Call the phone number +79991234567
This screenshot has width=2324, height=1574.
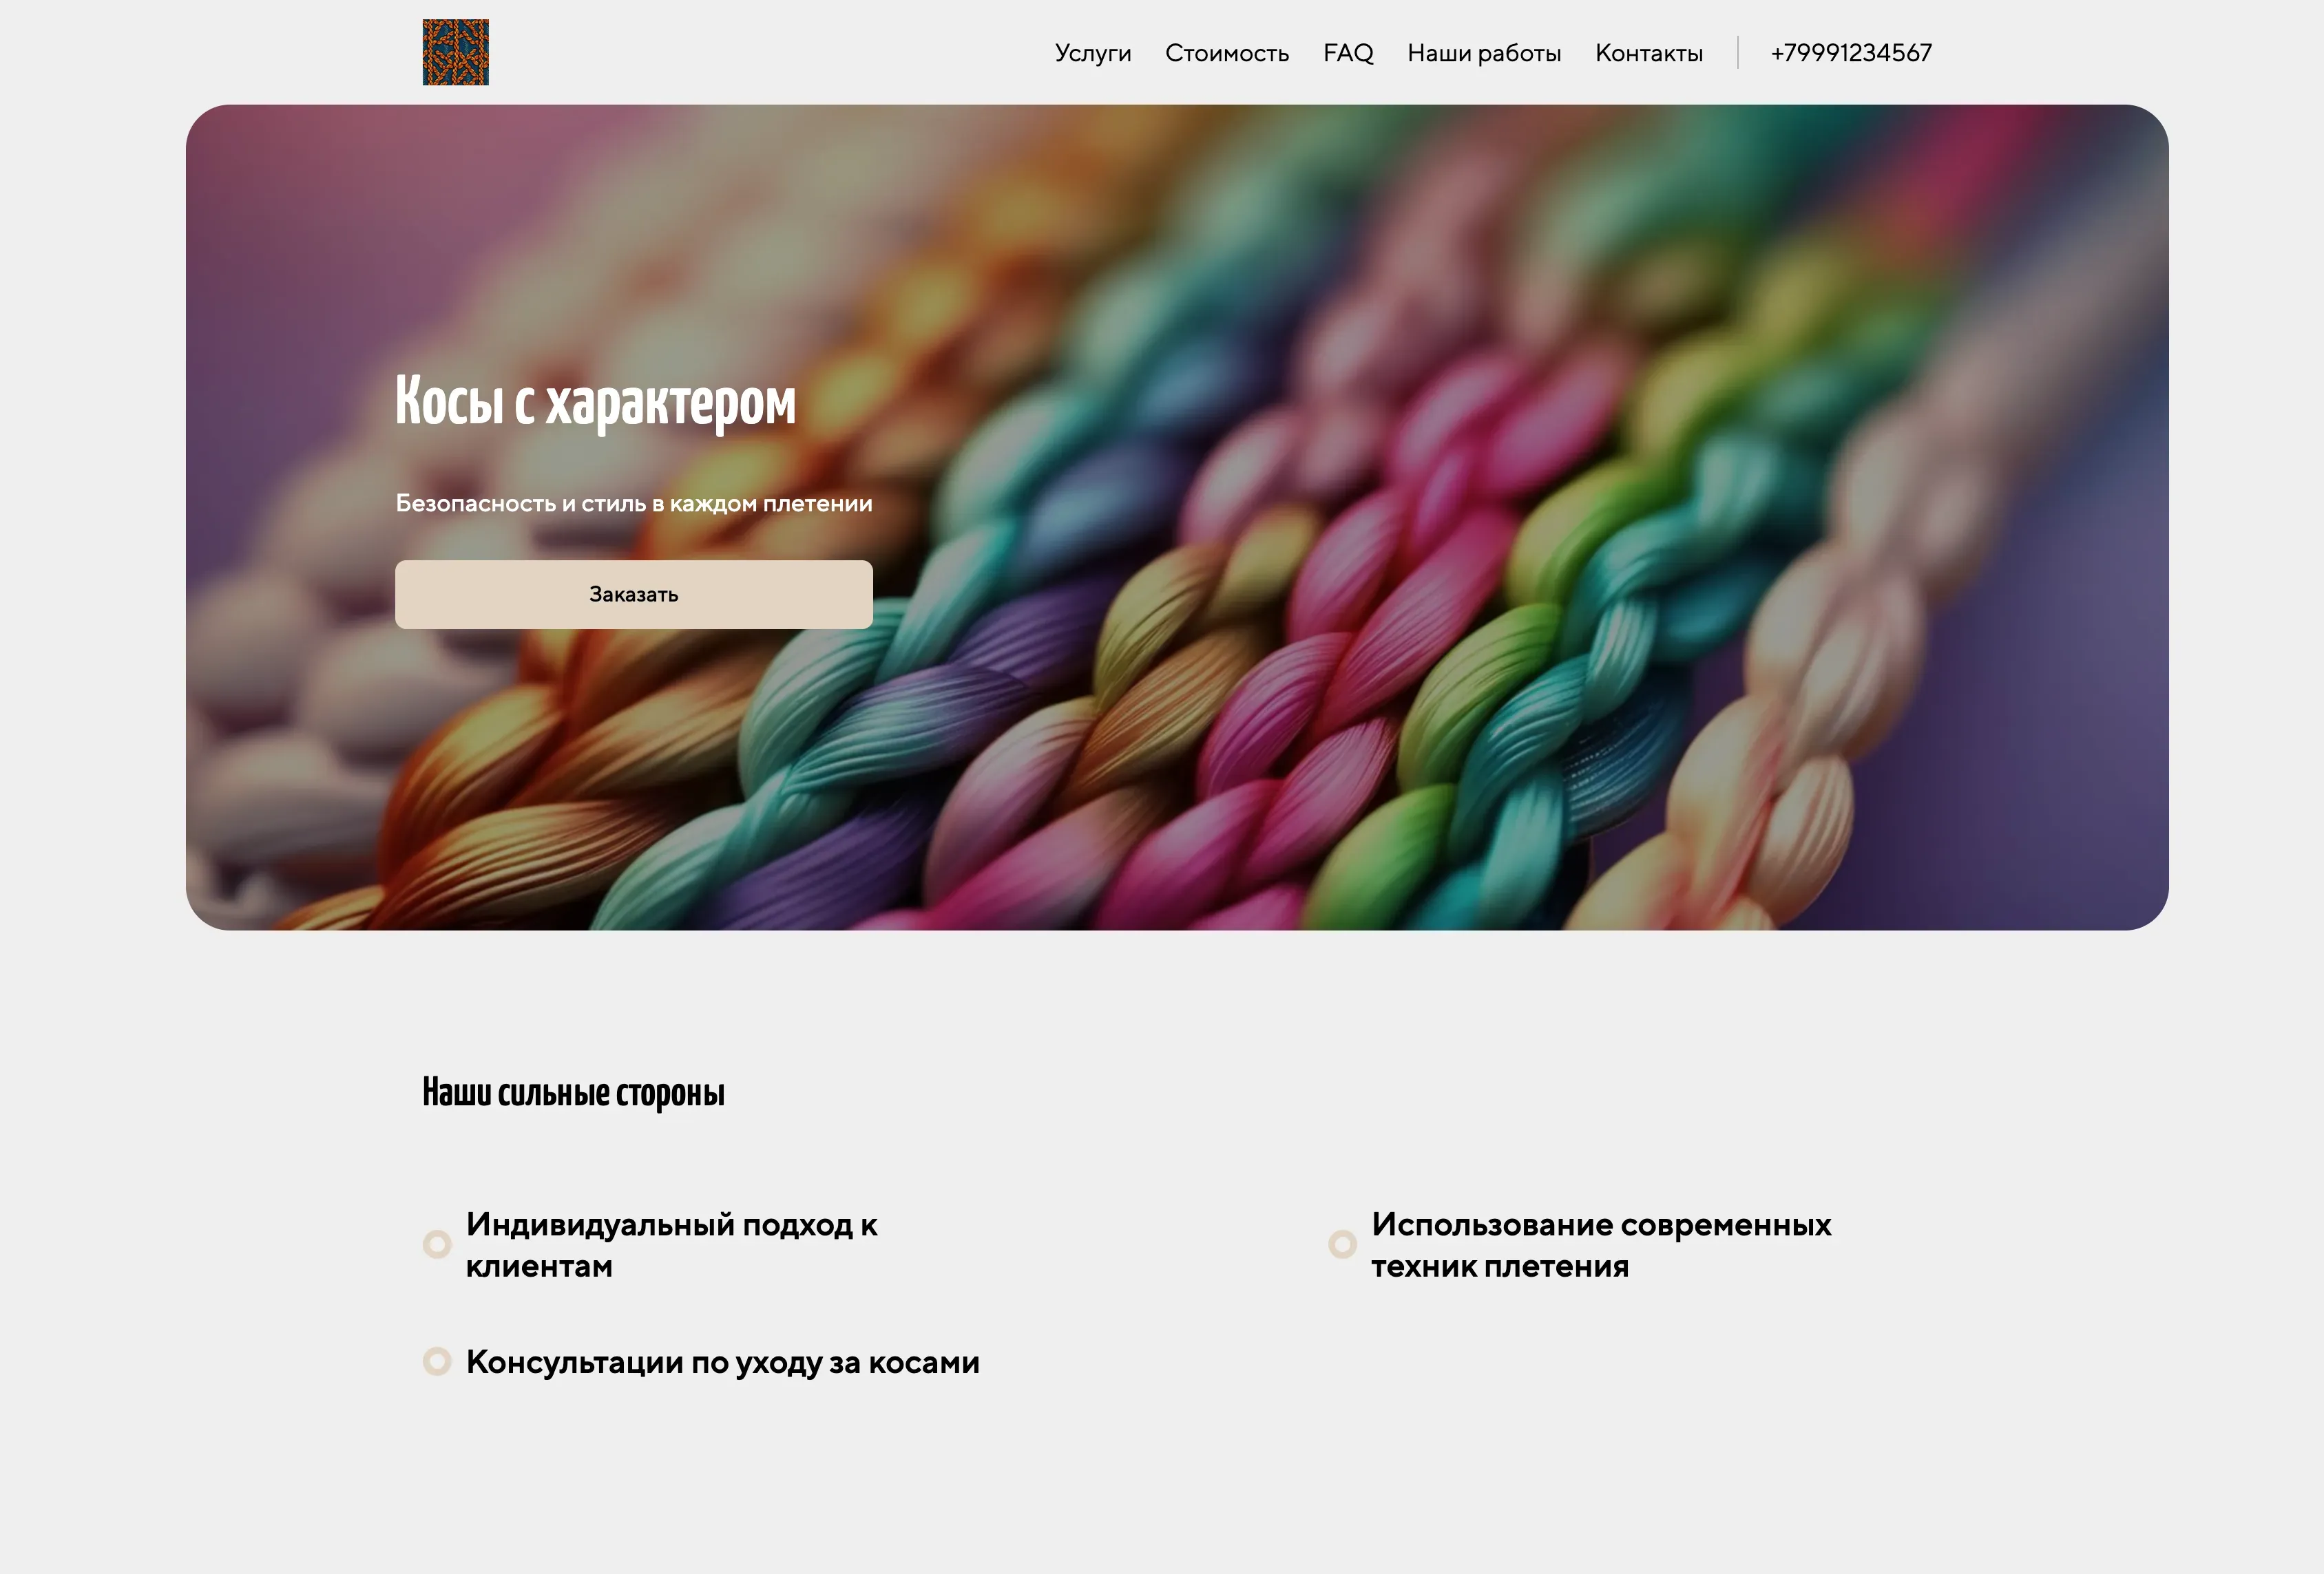1851,53
